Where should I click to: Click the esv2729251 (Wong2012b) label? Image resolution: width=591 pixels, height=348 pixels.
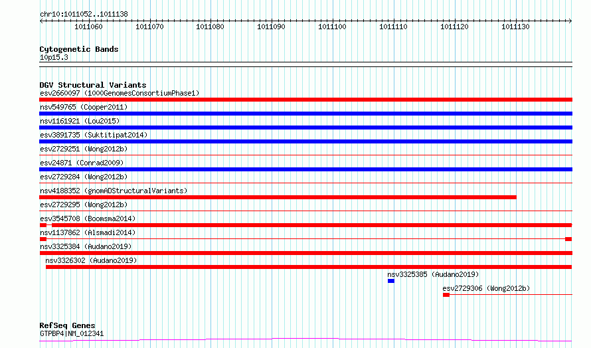[84, 149]
